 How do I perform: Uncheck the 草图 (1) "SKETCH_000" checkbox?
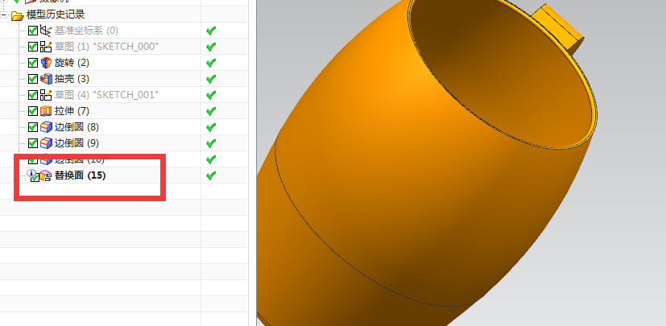(33, 47)
